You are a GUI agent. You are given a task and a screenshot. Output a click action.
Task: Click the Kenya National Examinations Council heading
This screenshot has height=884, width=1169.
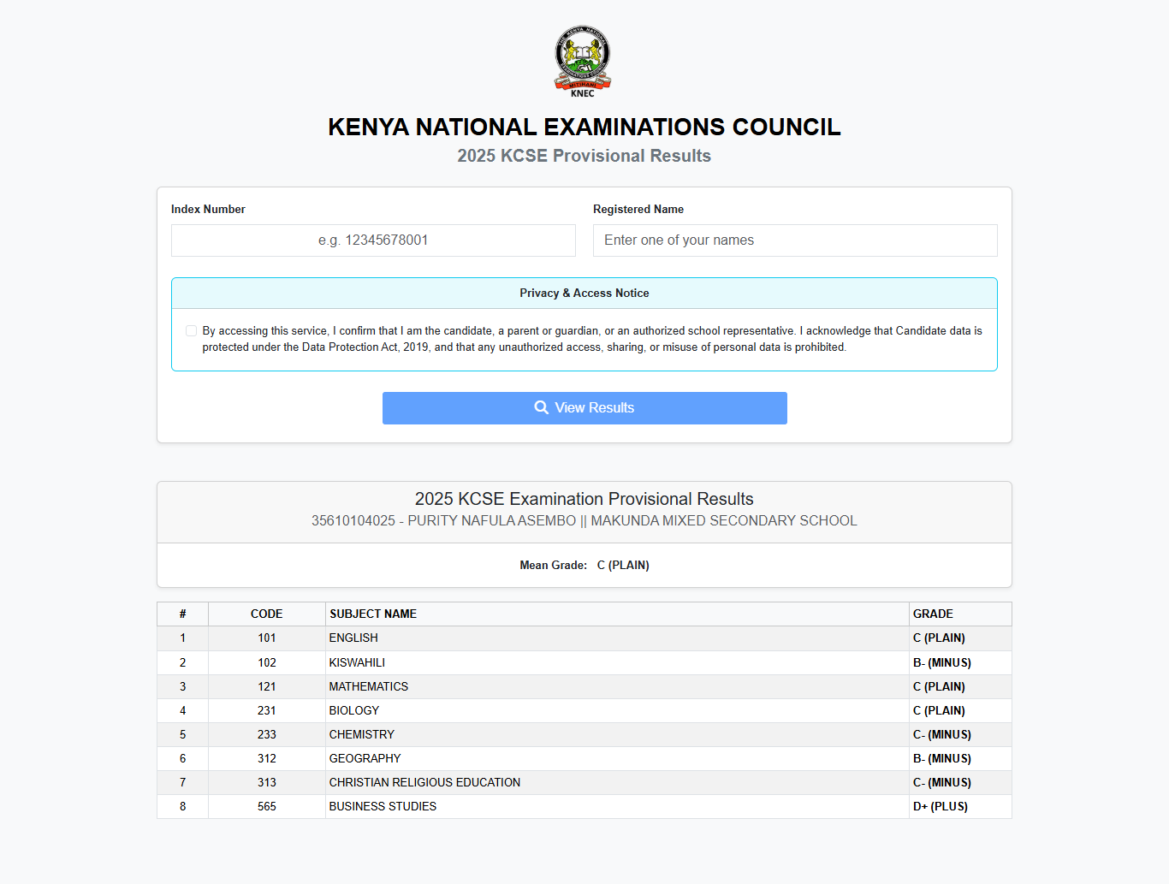point(584,127)
